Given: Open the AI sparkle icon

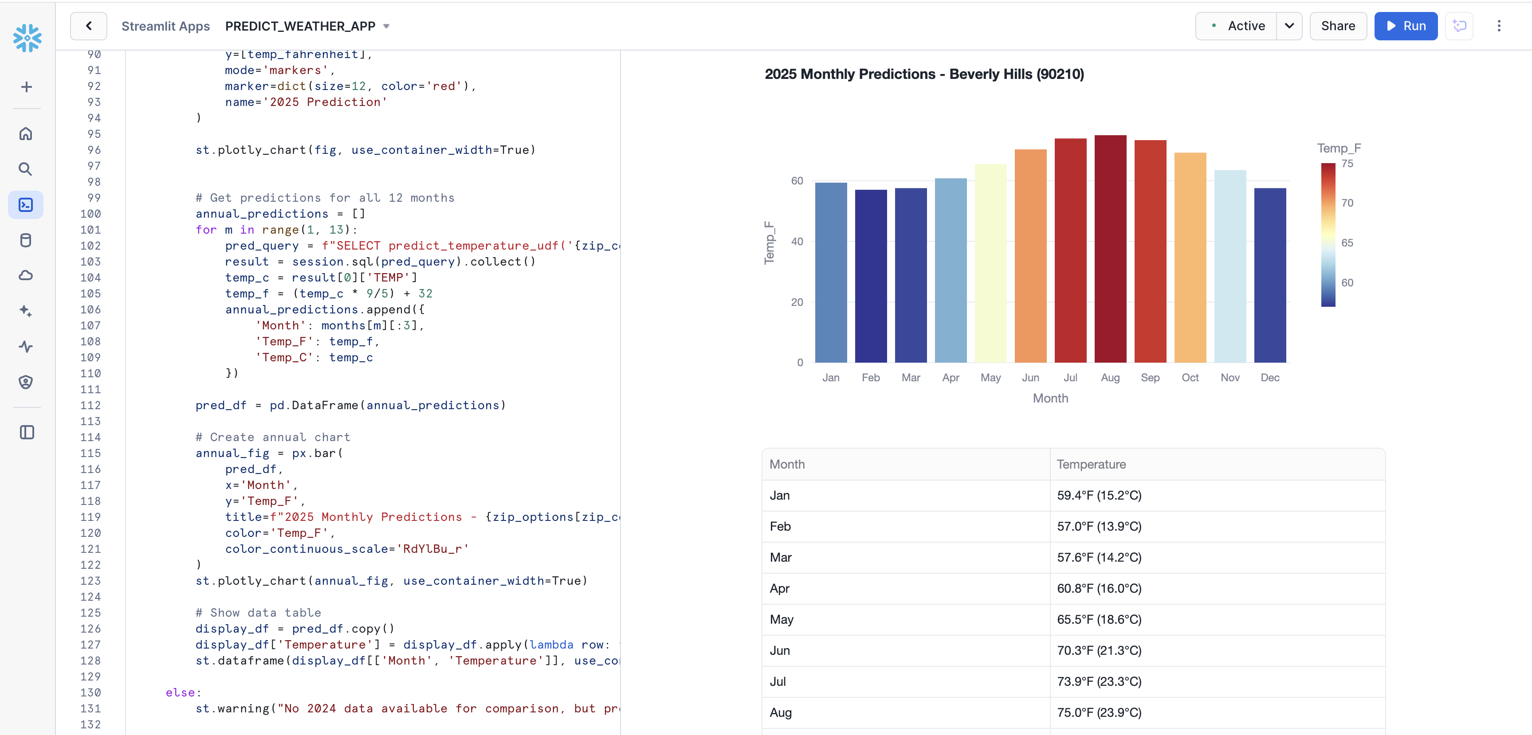Looking at the screenshot, I should point(26,311).
